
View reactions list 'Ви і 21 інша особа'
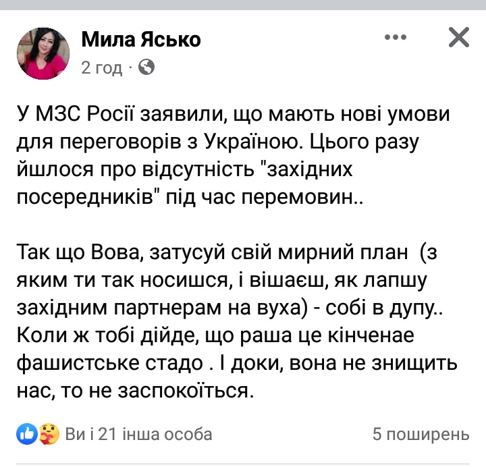138,434
